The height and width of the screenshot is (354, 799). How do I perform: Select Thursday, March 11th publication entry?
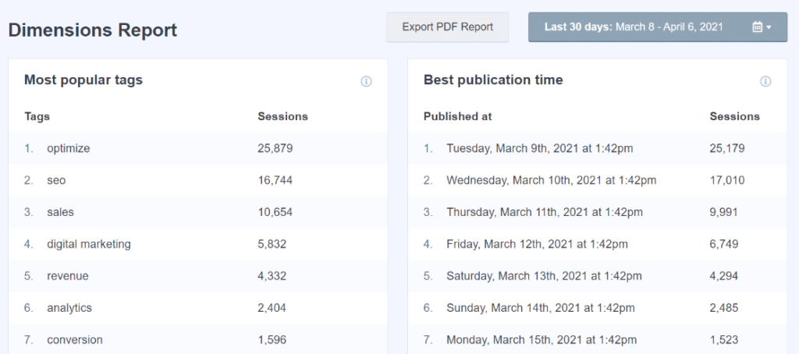pos(545,212)
